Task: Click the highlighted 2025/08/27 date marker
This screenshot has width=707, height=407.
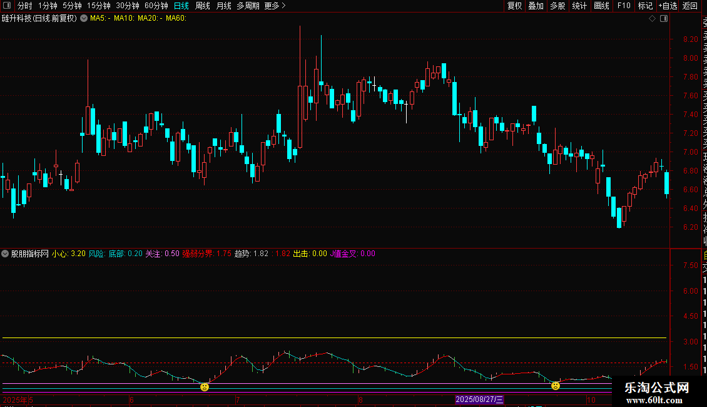Action: [x=479, y=399]
